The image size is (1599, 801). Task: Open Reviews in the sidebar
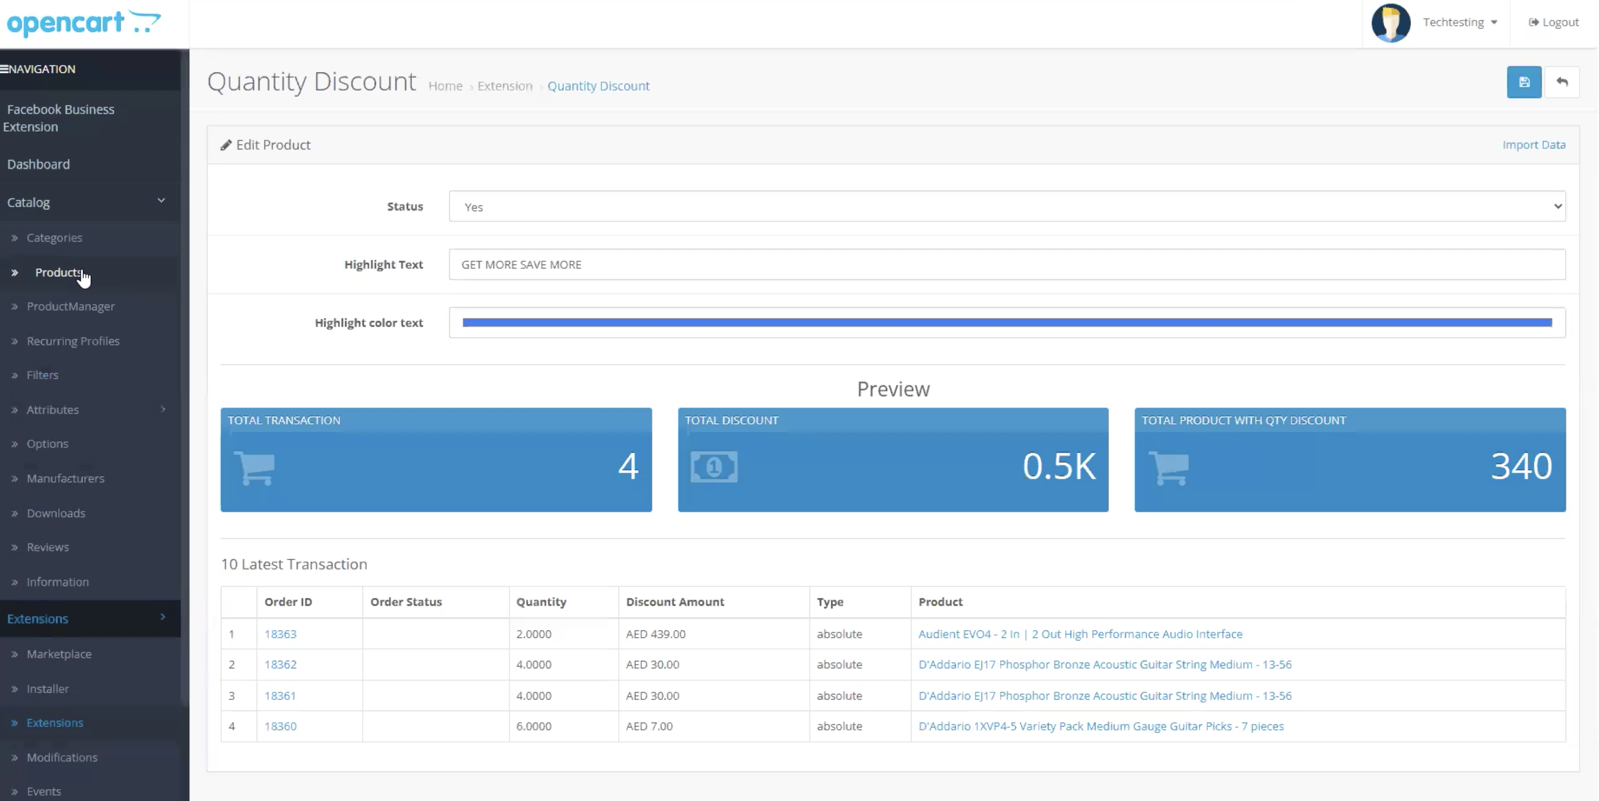point(47,547)
